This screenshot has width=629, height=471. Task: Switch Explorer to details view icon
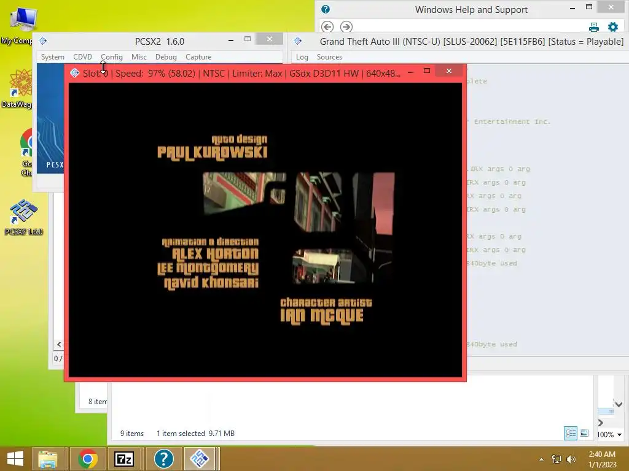point(571,433)
